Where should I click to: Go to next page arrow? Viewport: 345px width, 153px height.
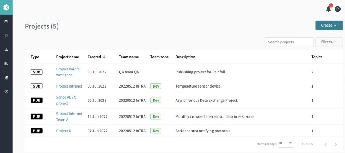point(336,144)
